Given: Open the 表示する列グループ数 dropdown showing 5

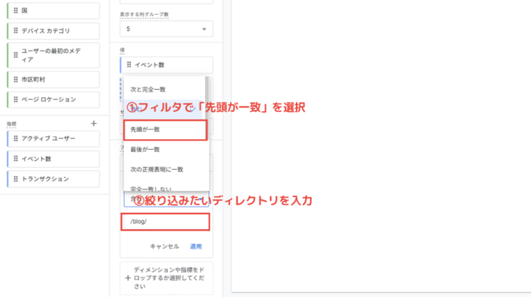Looking at the screenshot, I should 166,29.
